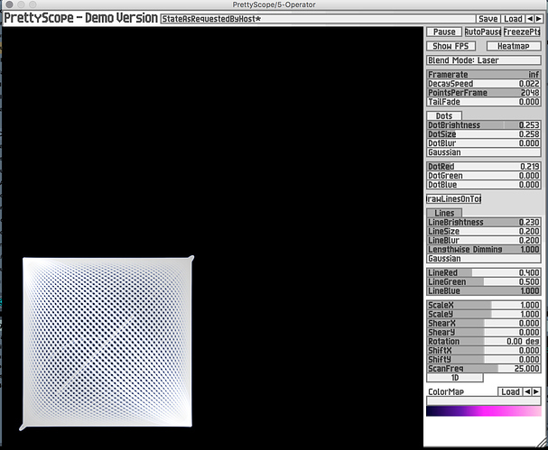Adjust the LineGreen slider
548x450 pixels.
click(x=484, y=282)
